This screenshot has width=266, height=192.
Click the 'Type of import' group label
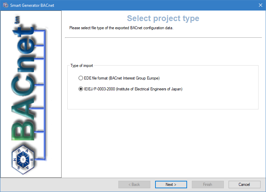point(82,66)
